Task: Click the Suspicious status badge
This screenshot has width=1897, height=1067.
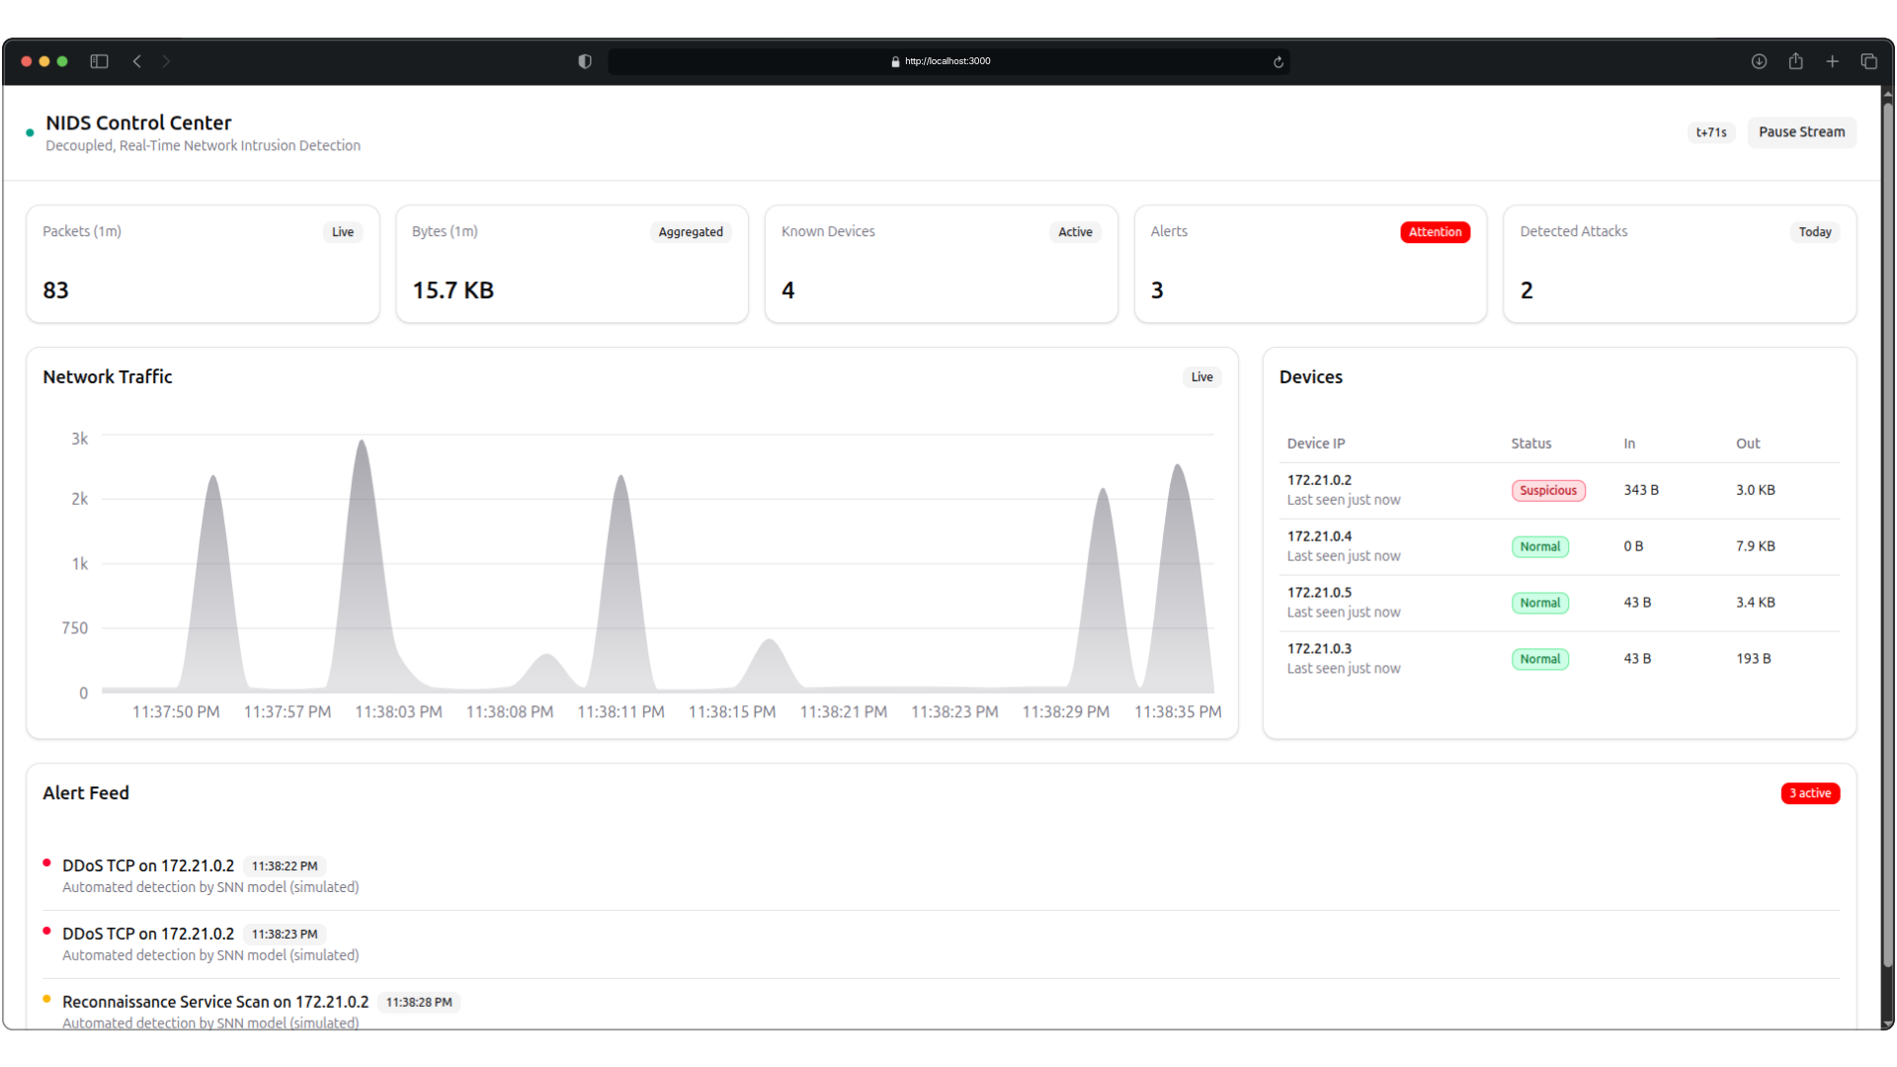Action: click(1547, 491)
